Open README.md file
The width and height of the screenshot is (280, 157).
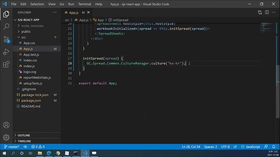coord(31,106)
